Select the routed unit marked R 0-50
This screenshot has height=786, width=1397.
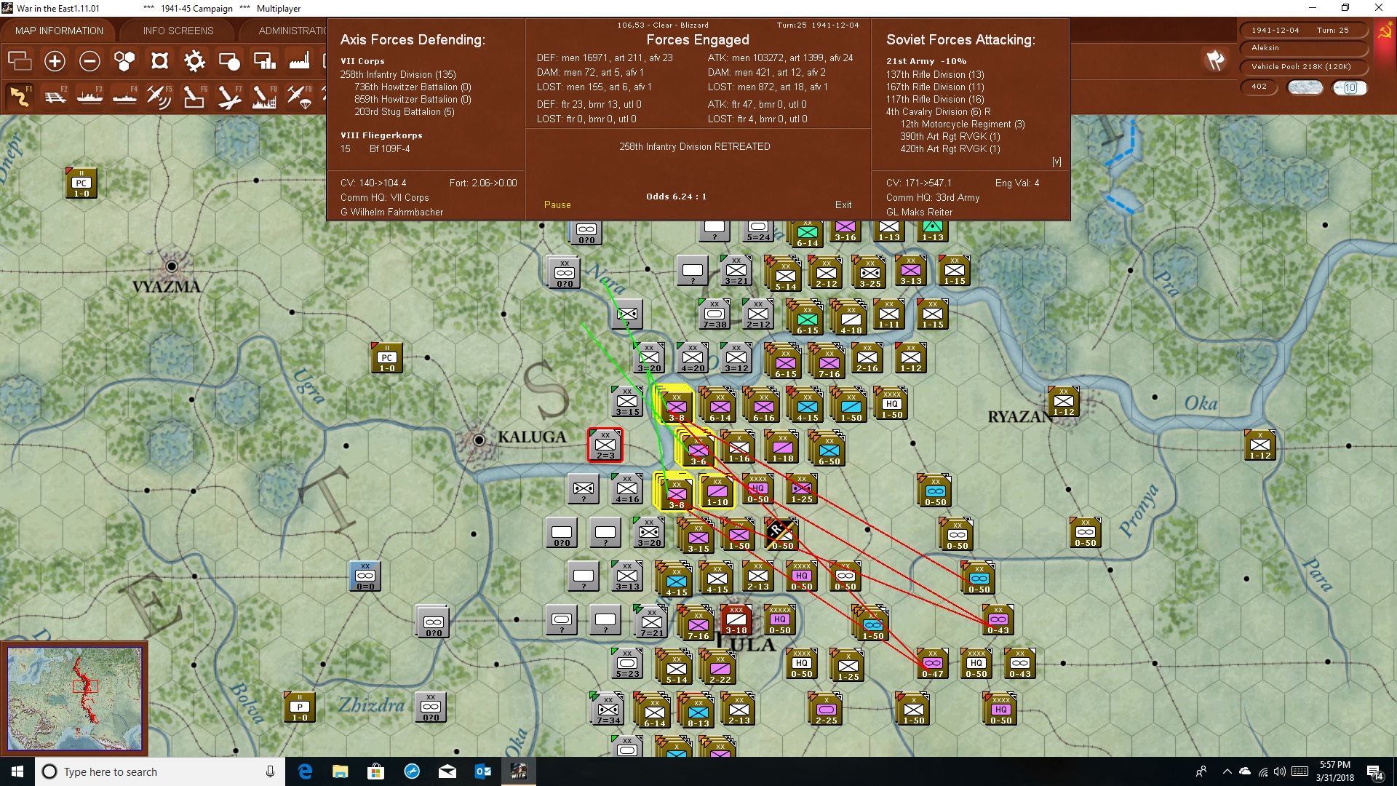click(x=781, y=533)
